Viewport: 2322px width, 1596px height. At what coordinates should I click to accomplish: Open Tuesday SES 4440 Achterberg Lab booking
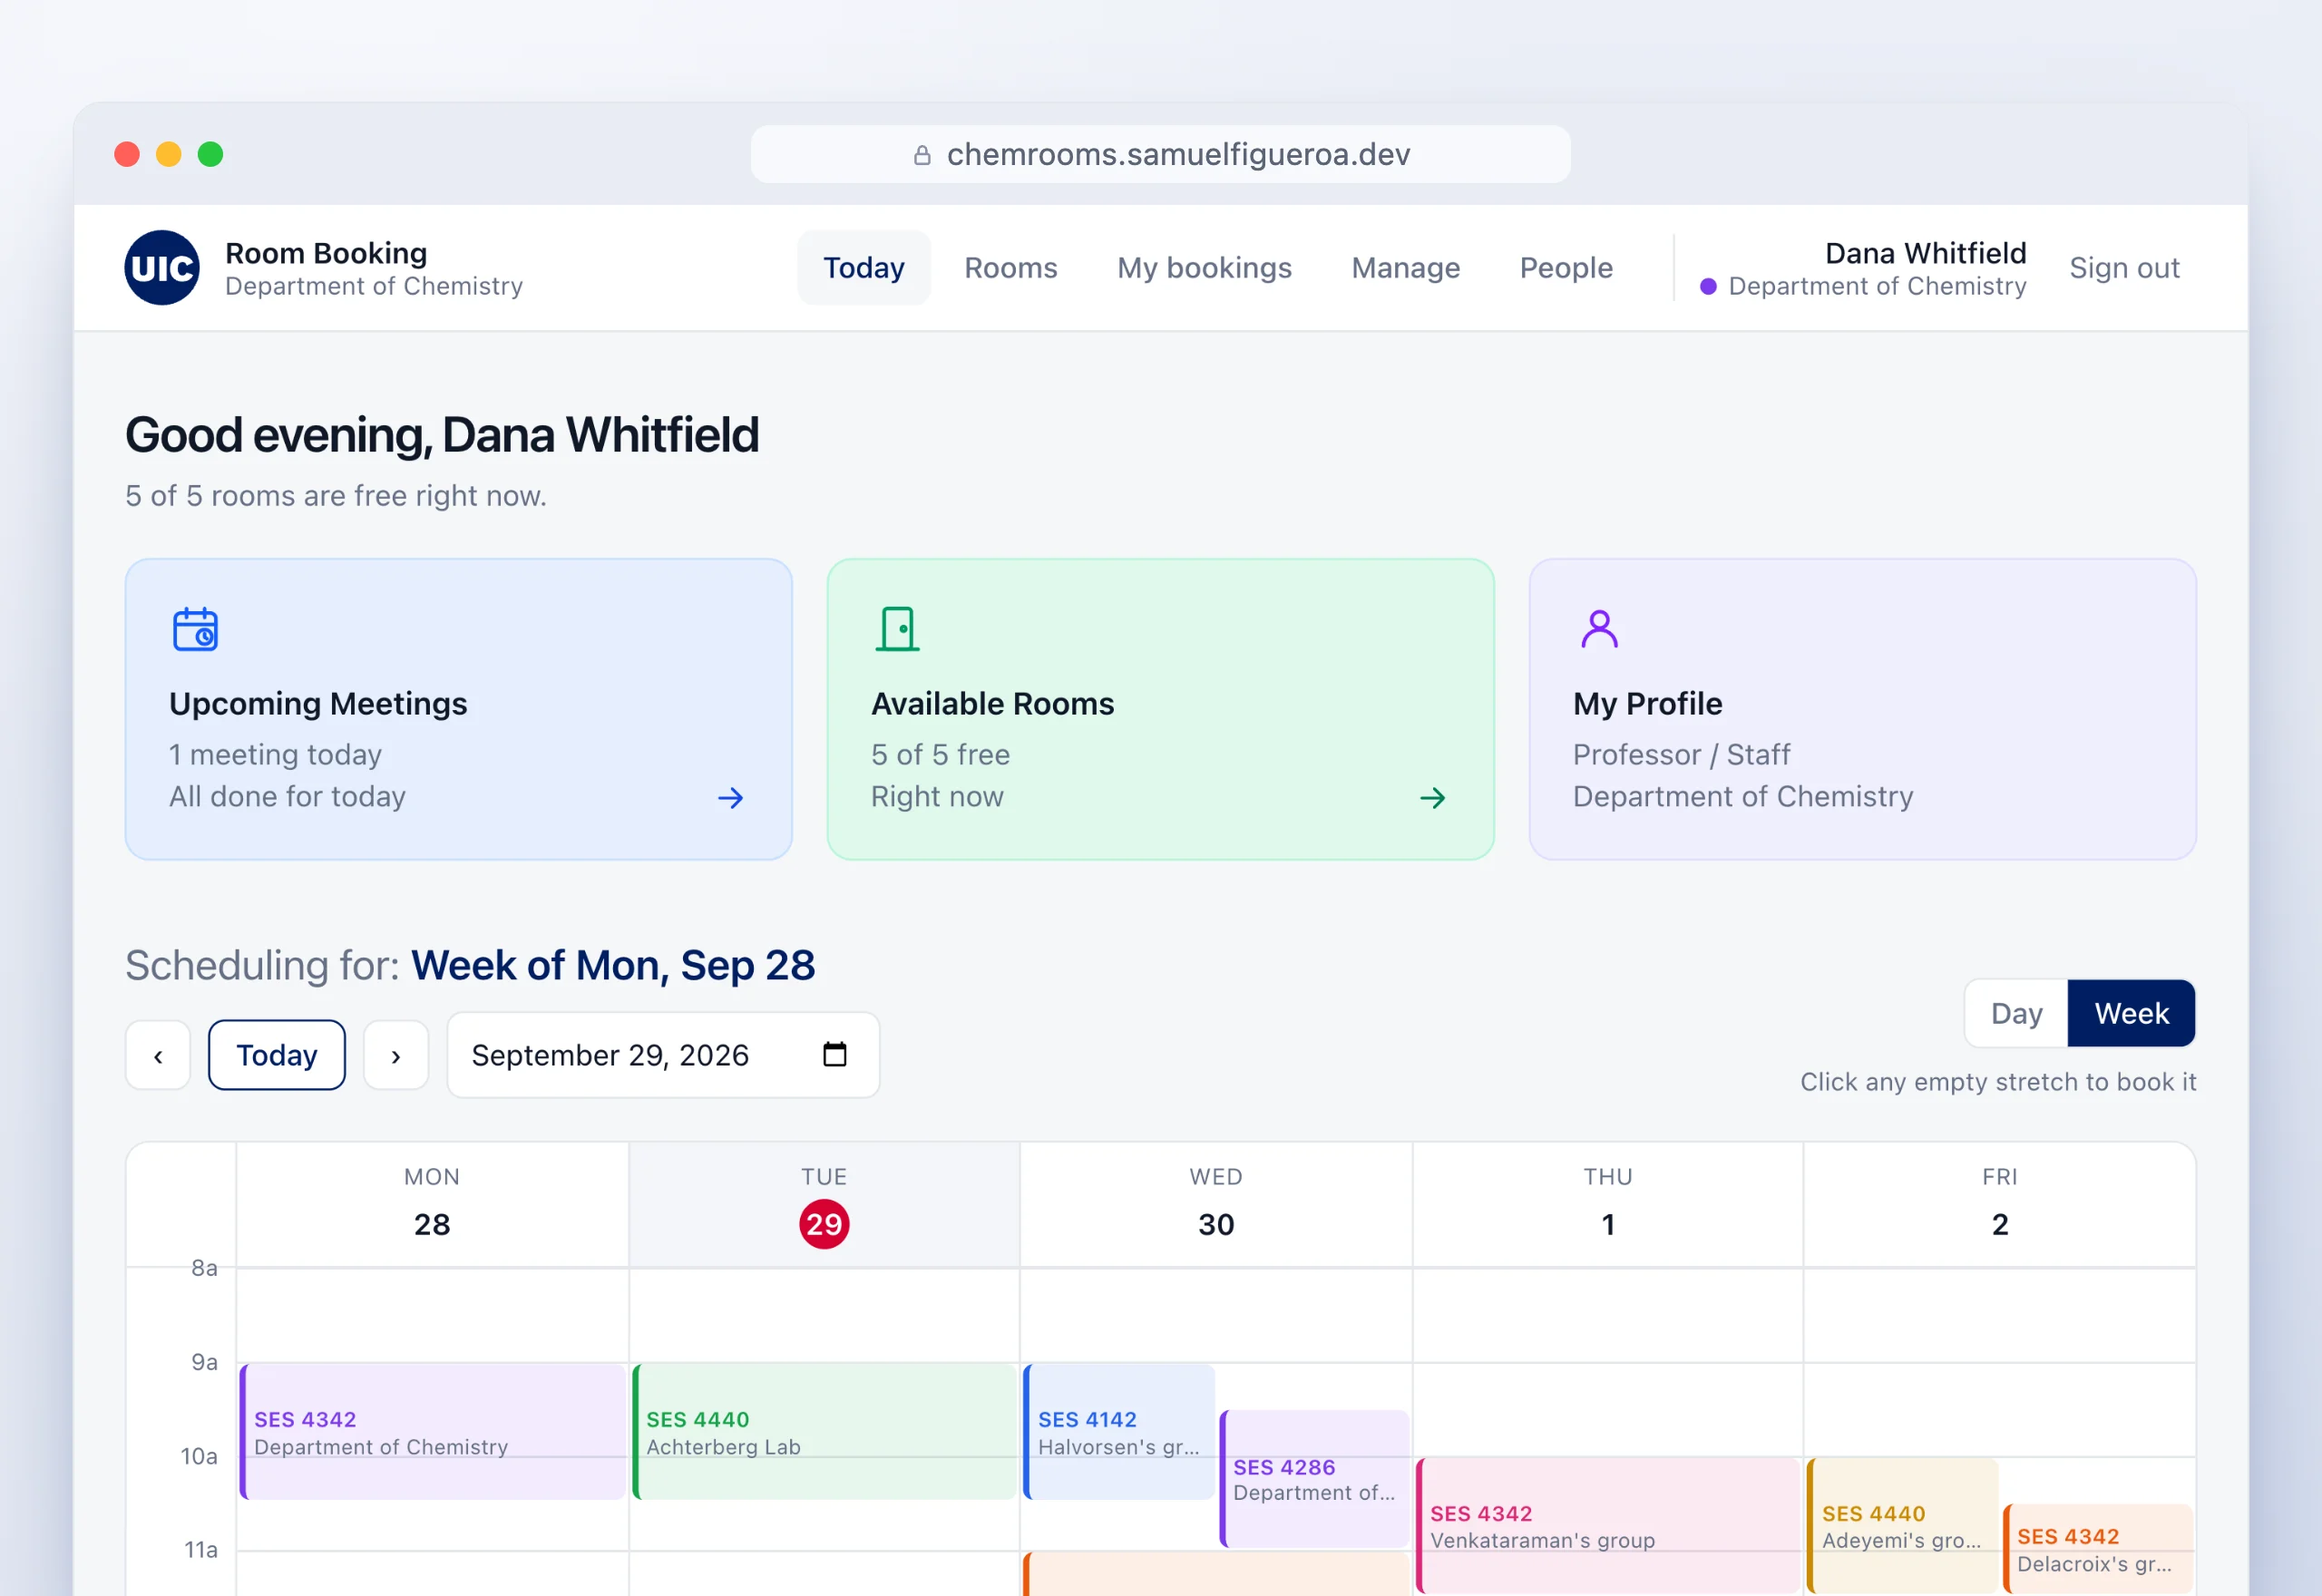825,1432
